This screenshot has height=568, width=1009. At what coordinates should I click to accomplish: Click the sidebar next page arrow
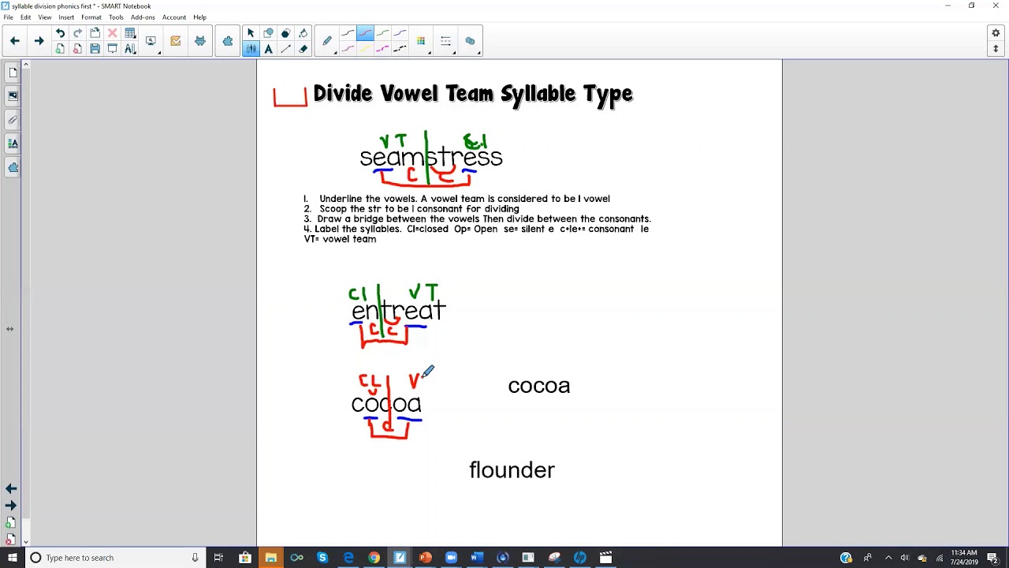click(x=11, y=506)
